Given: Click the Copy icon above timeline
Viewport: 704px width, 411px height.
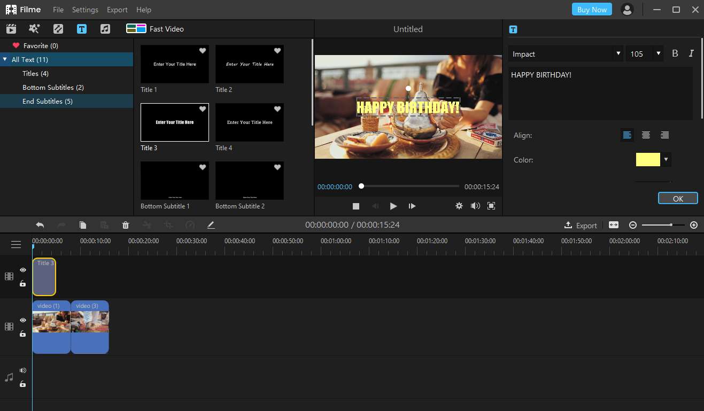Looking at the screenshot, I should [83, 225].
